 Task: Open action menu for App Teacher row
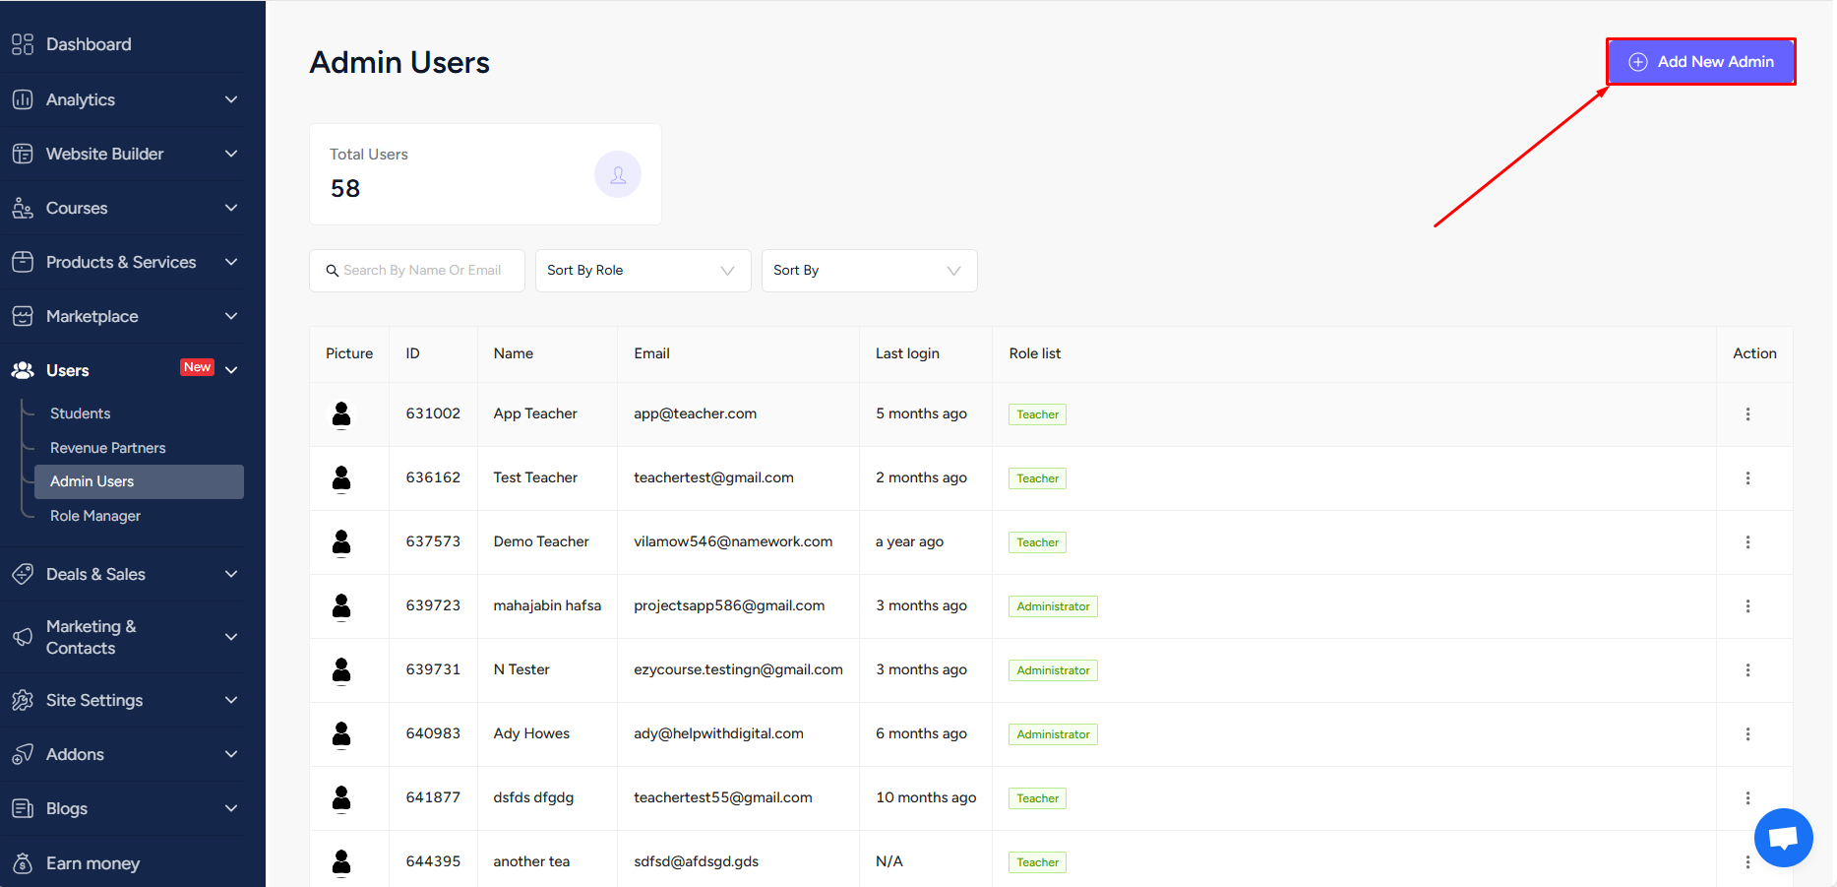(x=1747, y=414)
